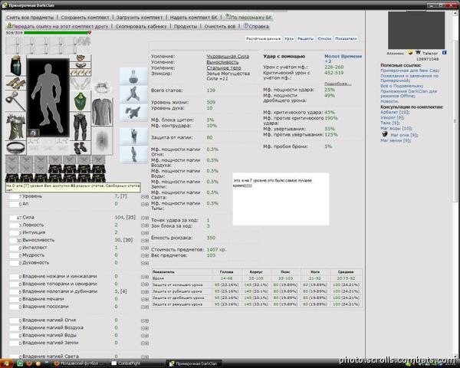Select the belt equipment slot
Screen dimensions: 460x368
16,148
